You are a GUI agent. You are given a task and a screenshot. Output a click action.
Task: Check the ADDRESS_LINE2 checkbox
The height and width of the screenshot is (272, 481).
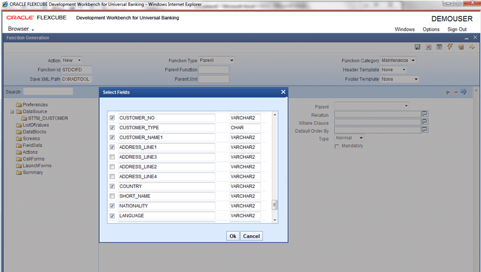click(112, 167)
